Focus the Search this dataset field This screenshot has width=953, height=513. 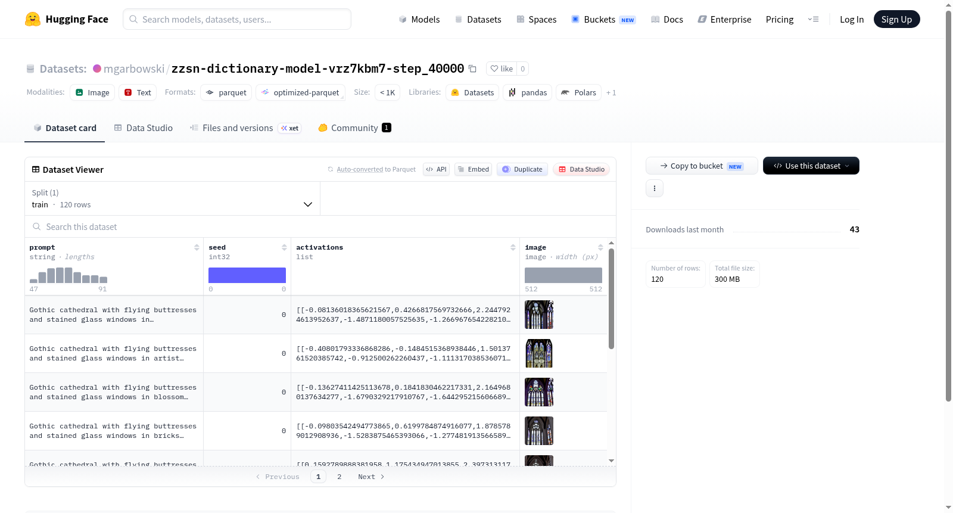coord(320,226)
